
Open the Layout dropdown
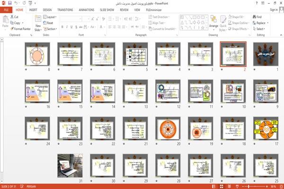tap(50, 17)
